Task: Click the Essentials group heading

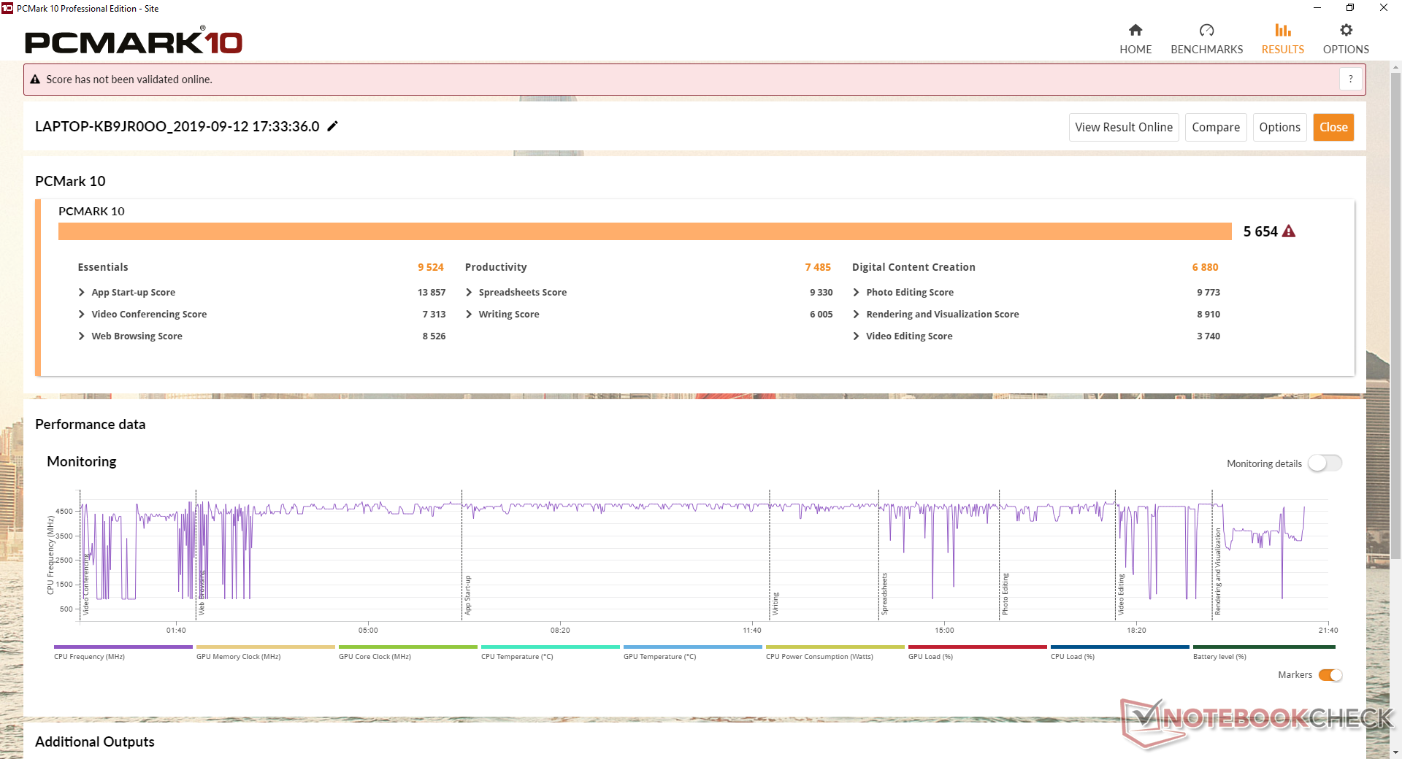Action: (x=103, y=267)
